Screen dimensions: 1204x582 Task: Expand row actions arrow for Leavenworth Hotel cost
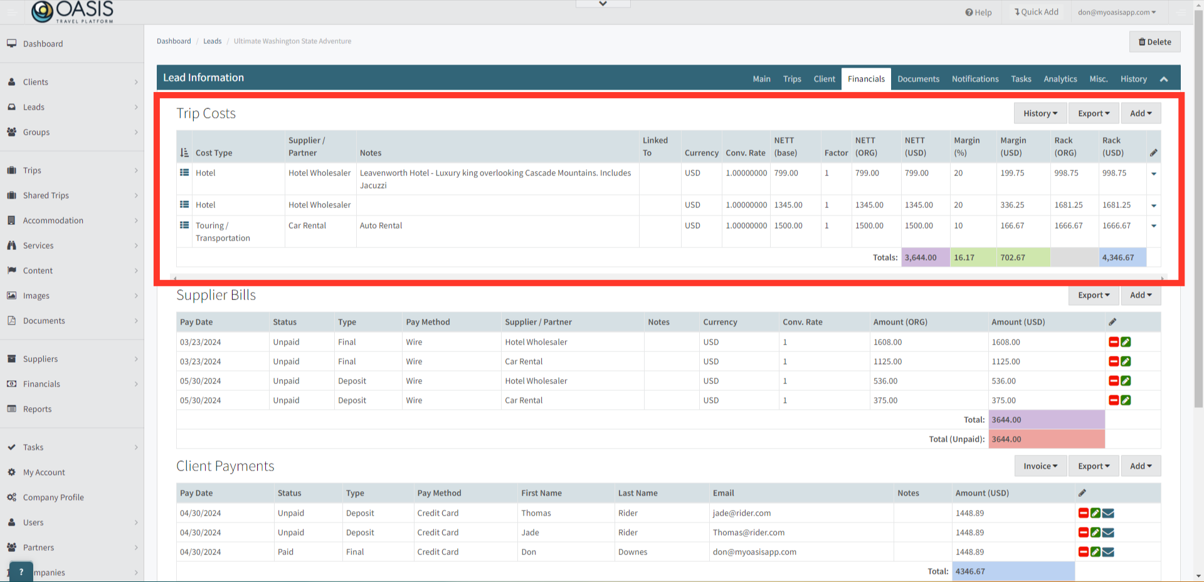pyautogui.click(x=1154, y=174)
